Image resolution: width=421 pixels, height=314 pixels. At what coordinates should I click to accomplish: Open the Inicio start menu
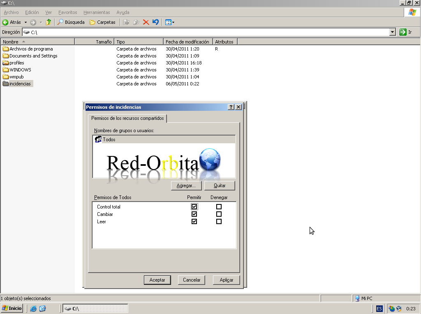[12, 308]
